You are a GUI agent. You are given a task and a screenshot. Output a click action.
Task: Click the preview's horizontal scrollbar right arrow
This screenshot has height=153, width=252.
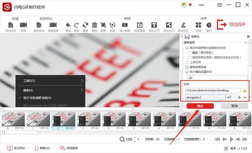coord(177,109)
